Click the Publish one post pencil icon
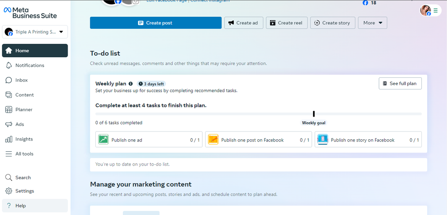Screen dimensions: 447x215 (x=213, y=139)
